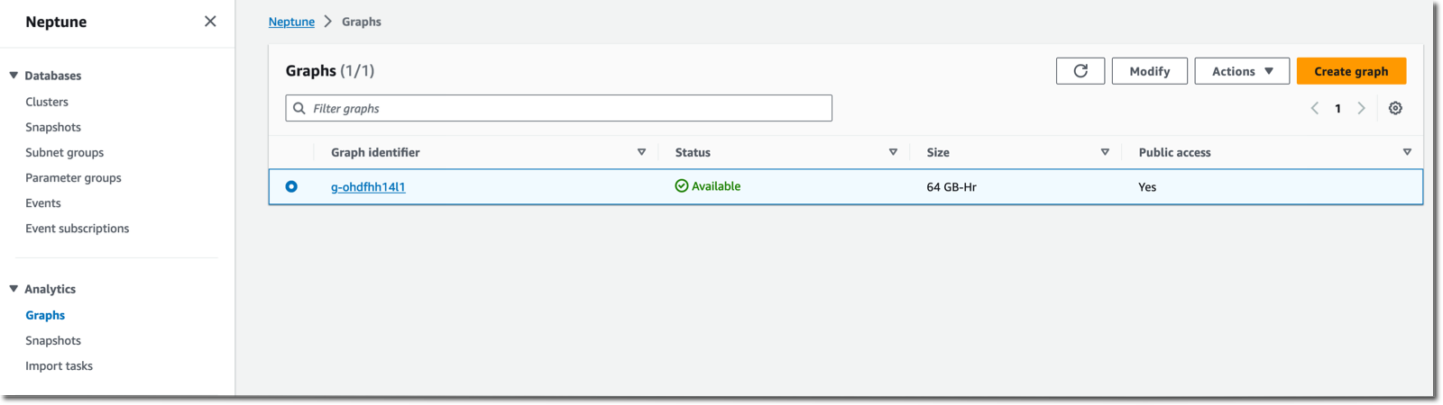Open table preferences gear icon
The image size is (1443, 405).
[x=1395, y=108]
